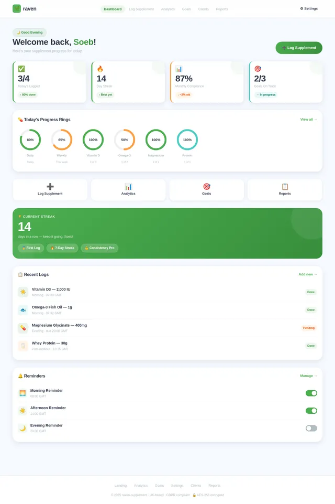
Task: Click the plus icon quick action tile
Action: [50, 186]
